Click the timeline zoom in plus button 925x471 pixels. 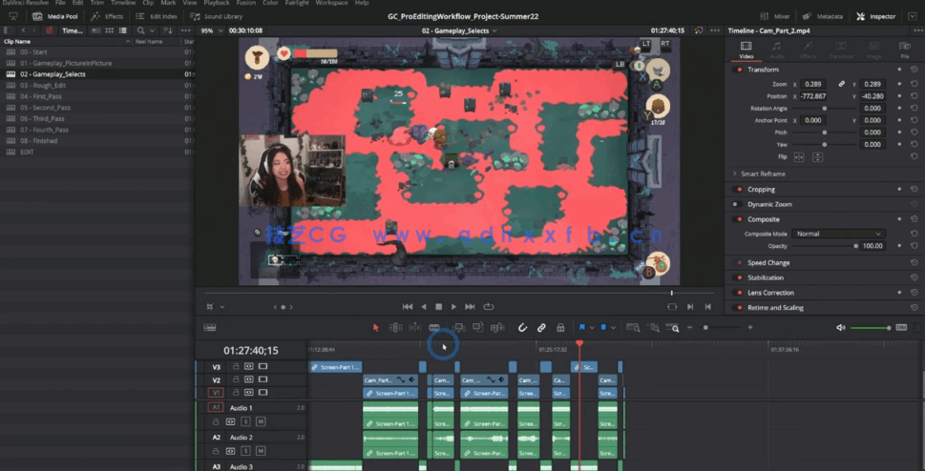pyautogui.click(x=750, y=328)
